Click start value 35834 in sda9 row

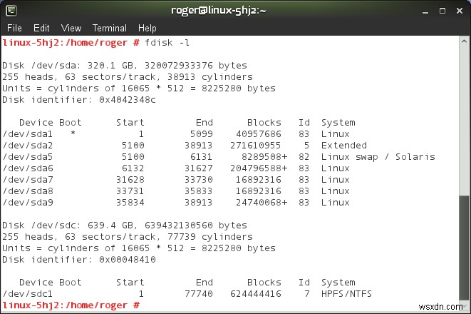pyautogui.click(x=130, y=203)
